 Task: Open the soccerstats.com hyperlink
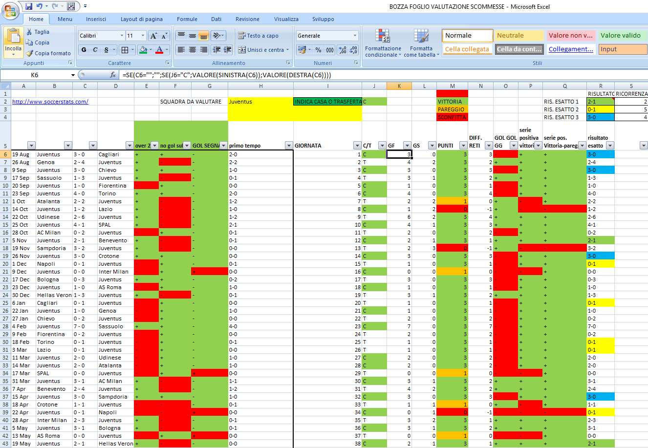tap(50, 102)
